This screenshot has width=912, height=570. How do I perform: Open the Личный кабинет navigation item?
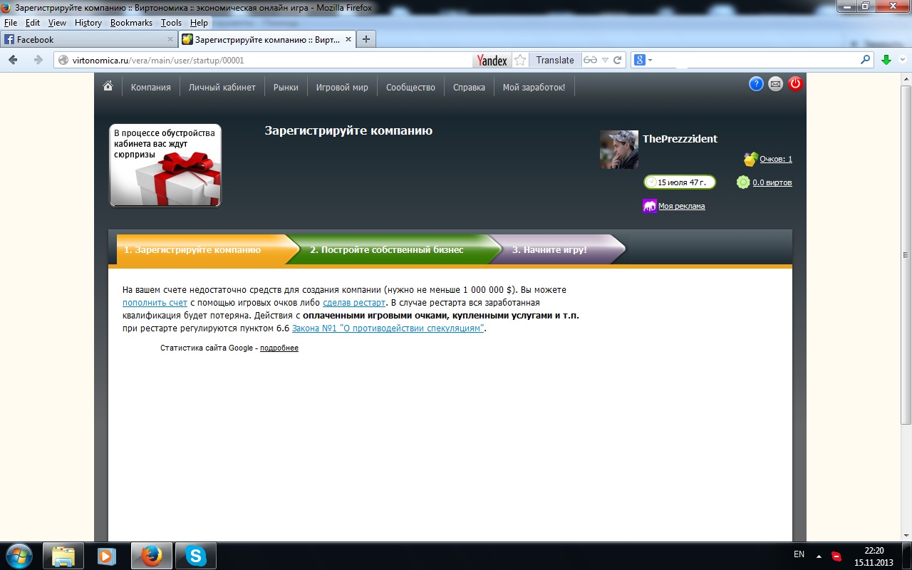222,88
